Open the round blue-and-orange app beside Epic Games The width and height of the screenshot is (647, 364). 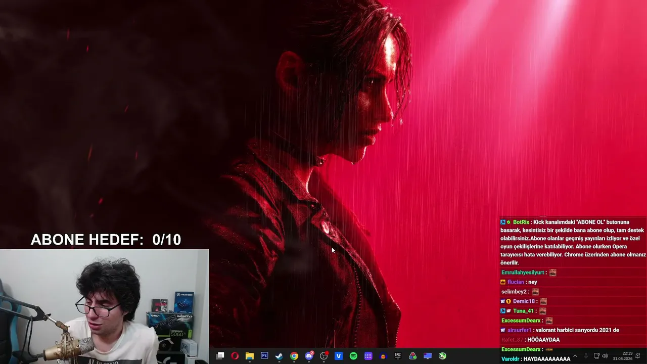383,356
